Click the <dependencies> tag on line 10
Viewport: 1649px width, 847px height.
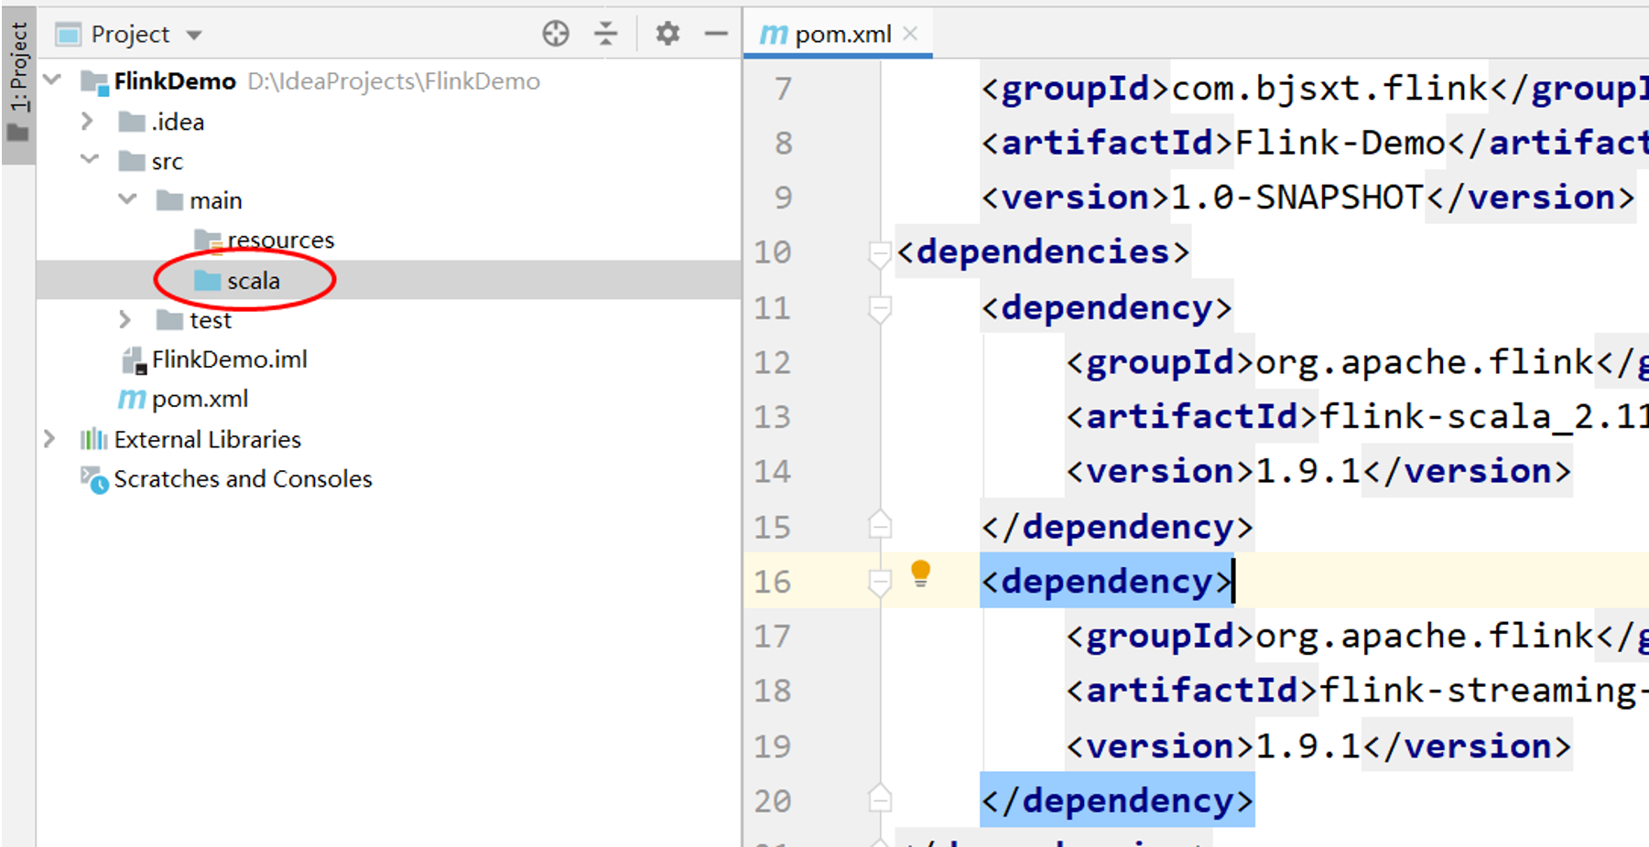point(1043,252)
